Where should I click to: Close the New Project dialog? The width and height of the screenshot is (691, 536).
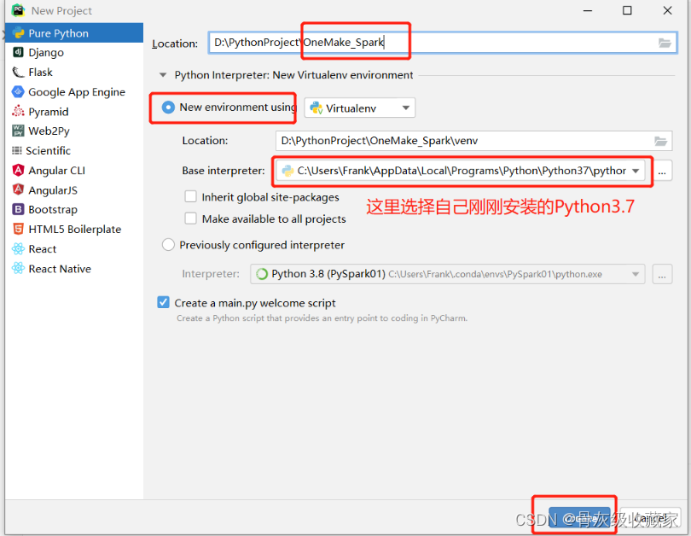(x=668, y=10)
